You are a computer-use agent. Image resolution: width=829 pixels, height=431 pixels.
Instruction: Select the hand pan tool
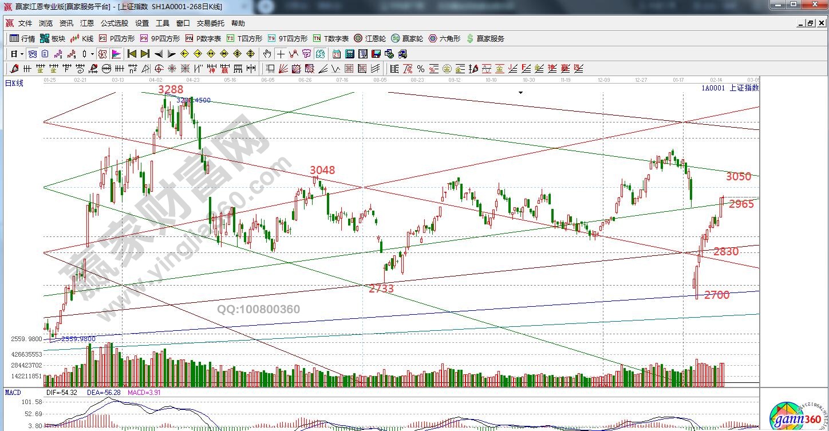(267, 54)
